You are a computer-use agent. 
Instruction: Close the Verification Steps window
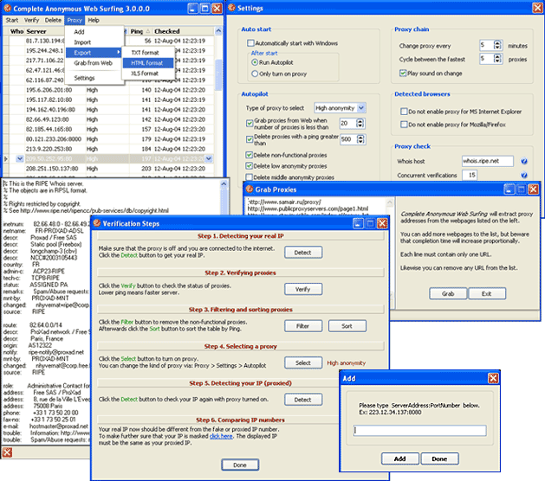(x=382, y=223)
